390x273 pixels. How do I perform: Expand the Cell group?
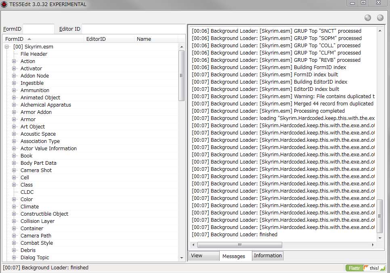coord(14,177)
